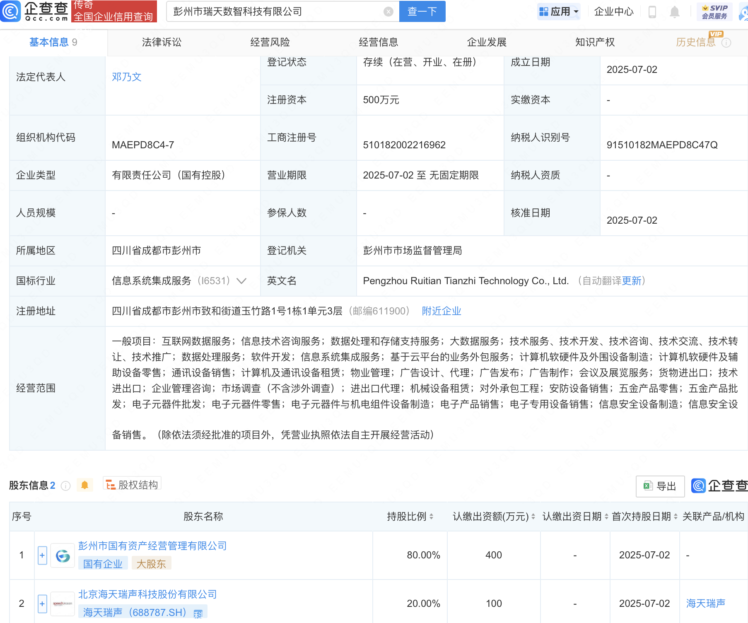Open legal representative 邓乃文 link
748x623 pixels.
(127, 77)
